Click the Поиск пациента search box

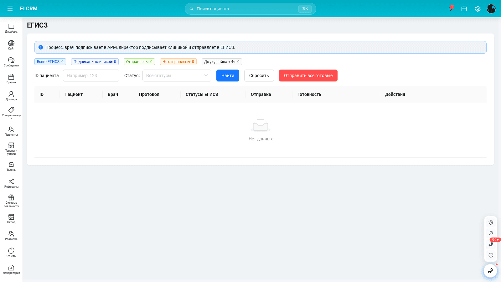point(250,9)
